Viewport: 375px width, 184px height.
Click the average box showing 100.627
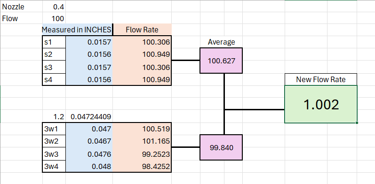click(221, 61)
